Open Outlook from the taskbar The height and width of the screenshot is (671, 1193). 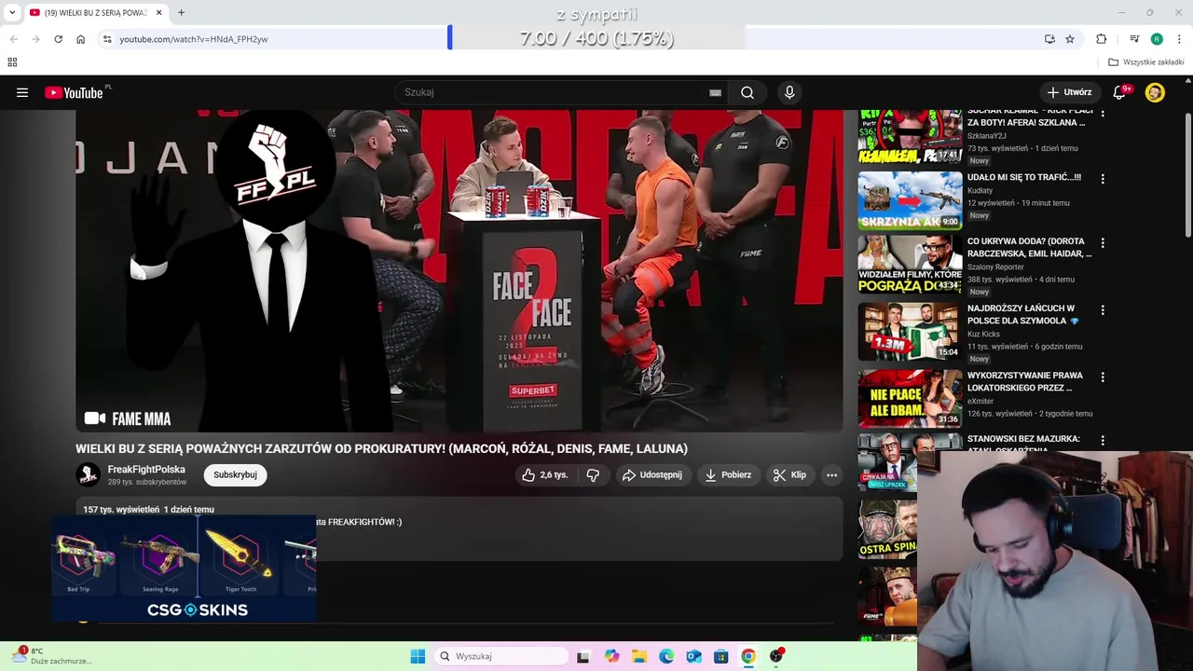(693, 656)
